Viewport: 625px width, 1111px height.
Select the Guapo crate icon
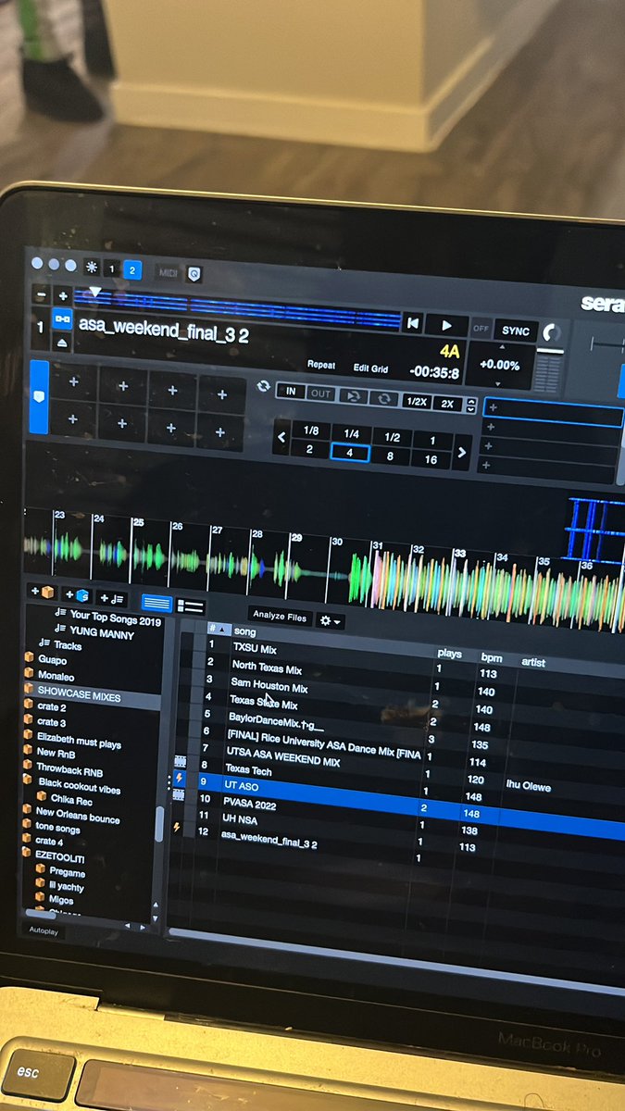pos(29,659)
